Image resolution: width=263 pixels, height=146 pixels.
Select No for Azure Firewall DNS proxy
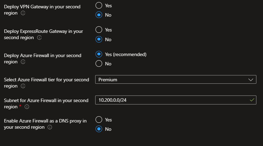(99, 129)
